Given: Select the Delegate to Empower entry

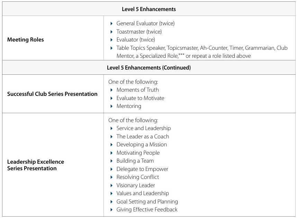Looking at the screenshot, I should click(142, 169).
